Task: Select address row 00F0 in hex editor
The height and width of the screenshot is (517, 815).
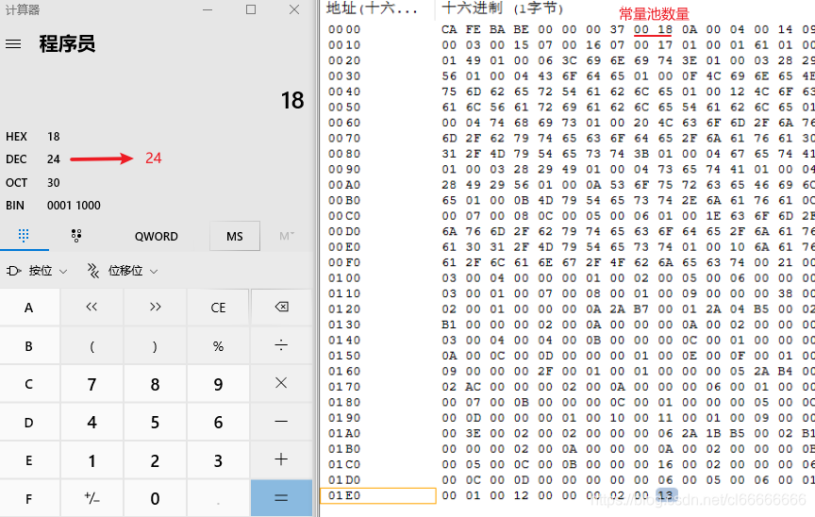Action: (x=344, y=262)
